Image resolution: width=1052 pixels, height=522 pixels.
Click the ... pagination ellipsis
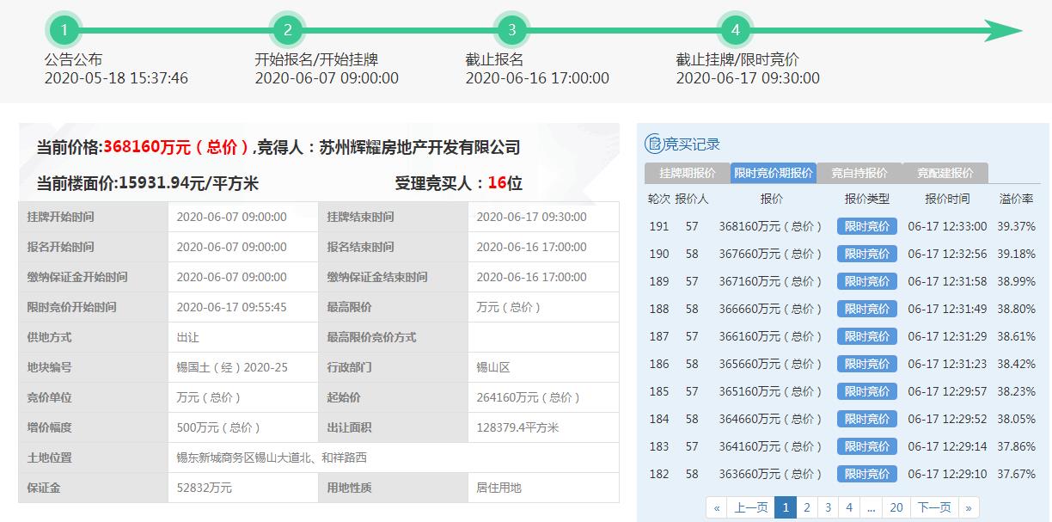point(871,507)
